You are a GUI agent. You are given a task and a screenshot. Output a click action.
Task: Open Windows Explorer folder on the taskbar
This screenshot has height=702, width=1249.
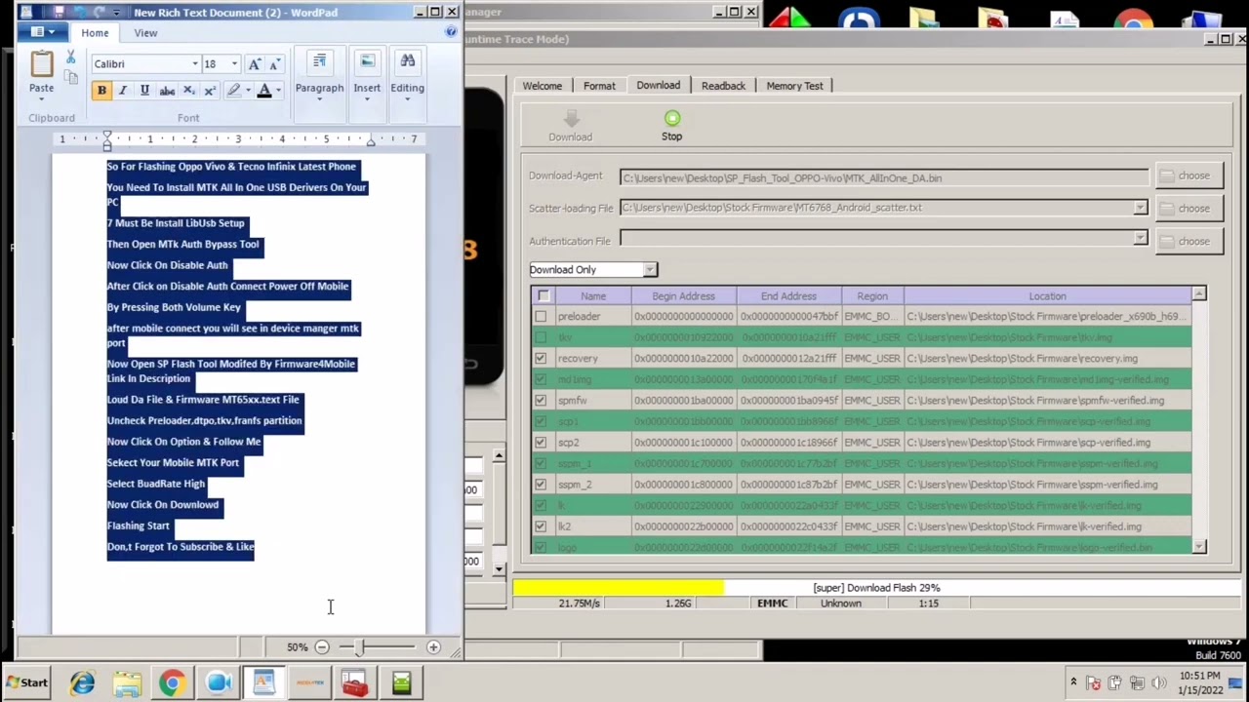click(127, 682)
